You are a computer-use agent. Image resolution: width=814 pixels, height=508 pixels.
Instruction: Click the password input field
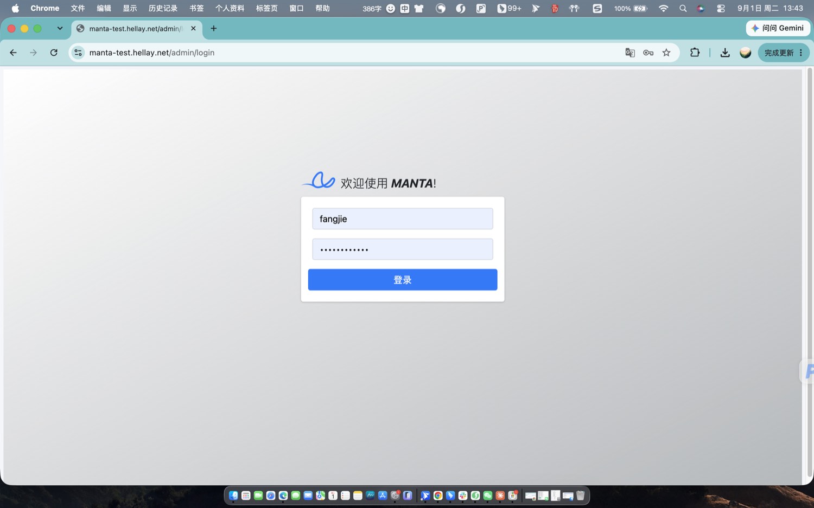click(x=403, y=249)
